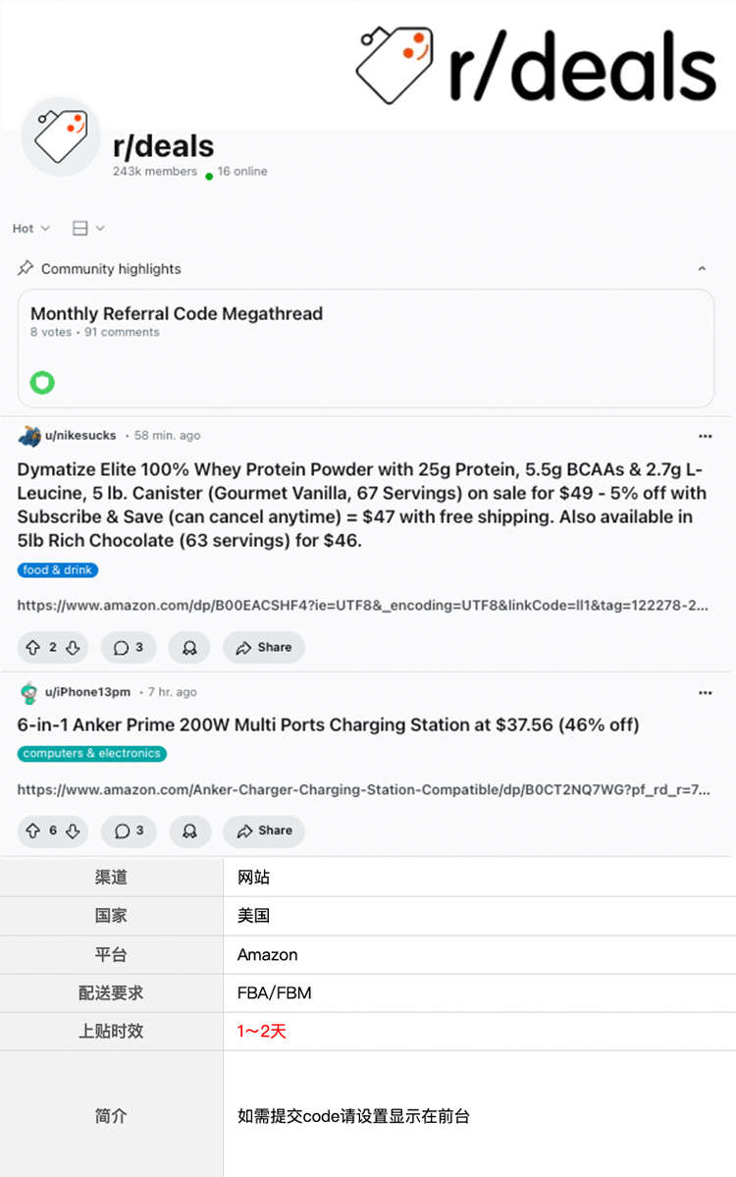Open options menu for iPhone13pm's post
The height and width of the screenshot is (1177, 736).
[x=706, y=693]
